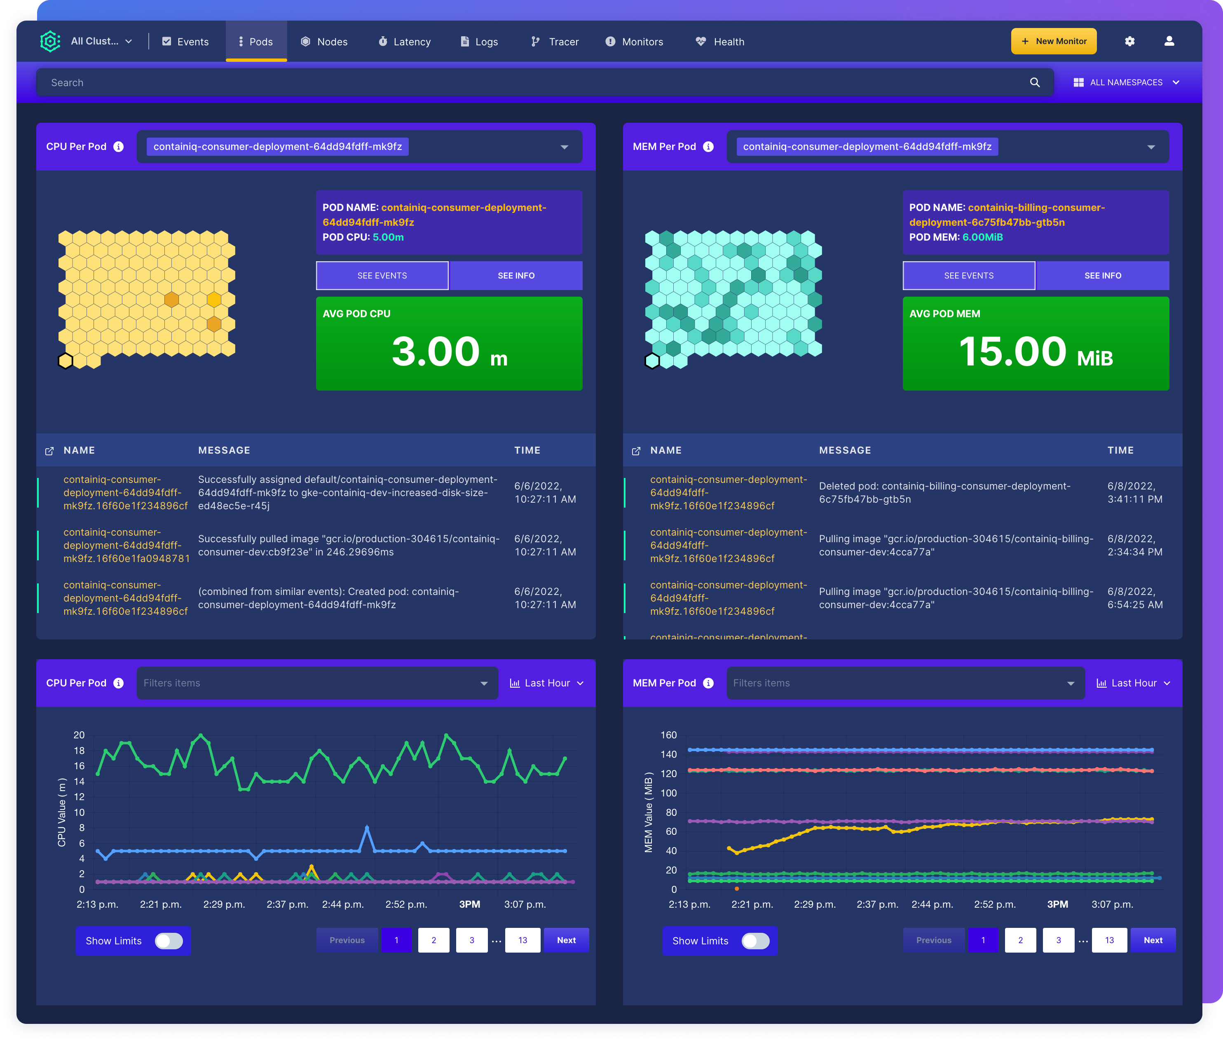Viewport: 1223px width, 1042px height.
Task: Click See Events under CPU pod details
Action: 382,276
